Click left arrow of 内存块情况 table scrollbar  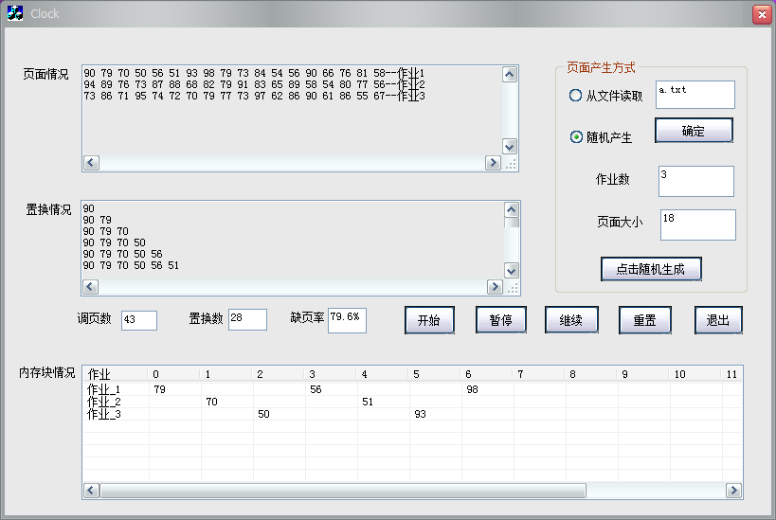coord(91,491)
